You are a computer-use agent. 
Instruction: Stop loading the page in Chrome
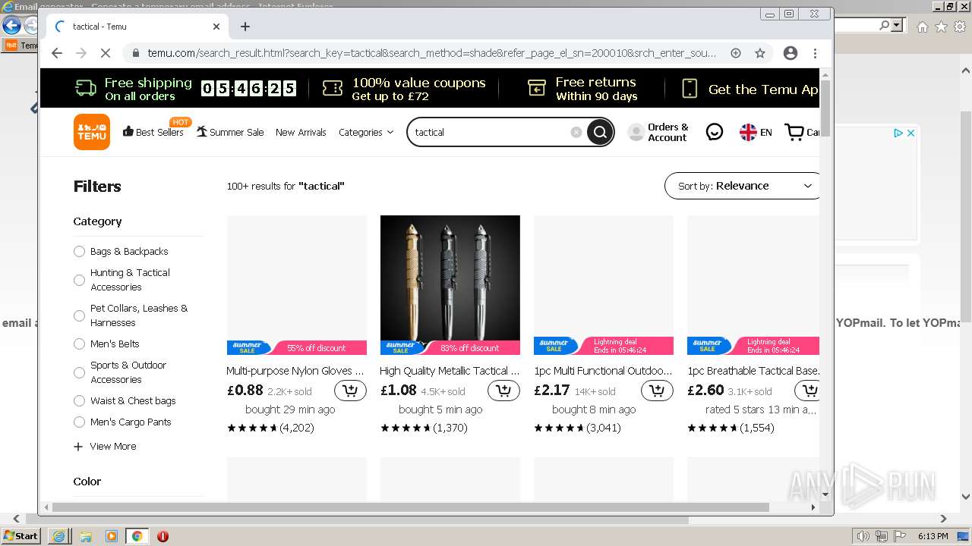coord(106,53)
